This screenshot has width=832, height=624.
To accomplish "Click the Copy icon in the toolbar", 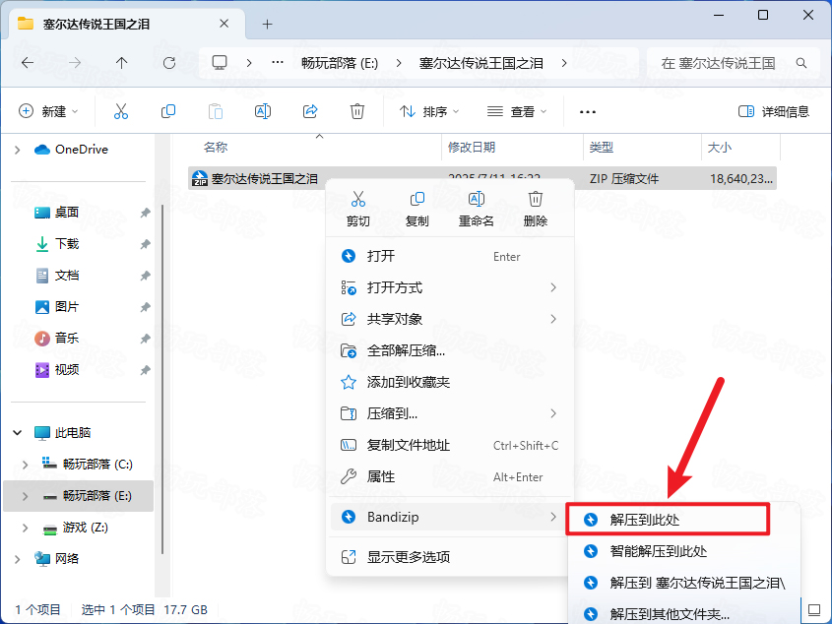I will point(168,111).
